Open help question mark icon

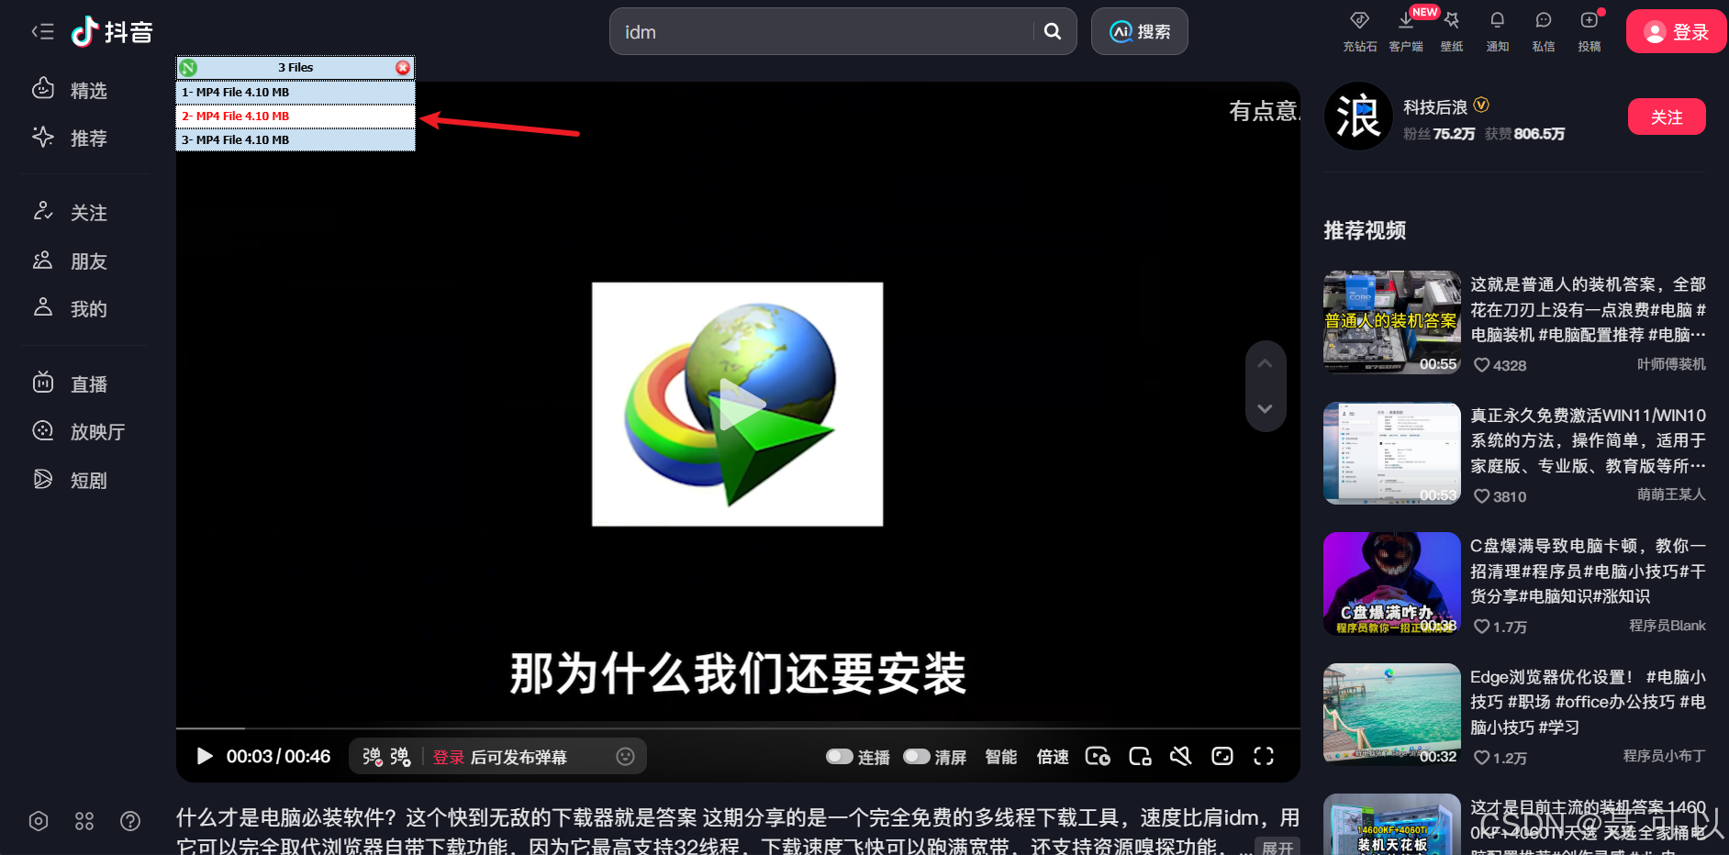pyautogui.click(x=130, y=821)
